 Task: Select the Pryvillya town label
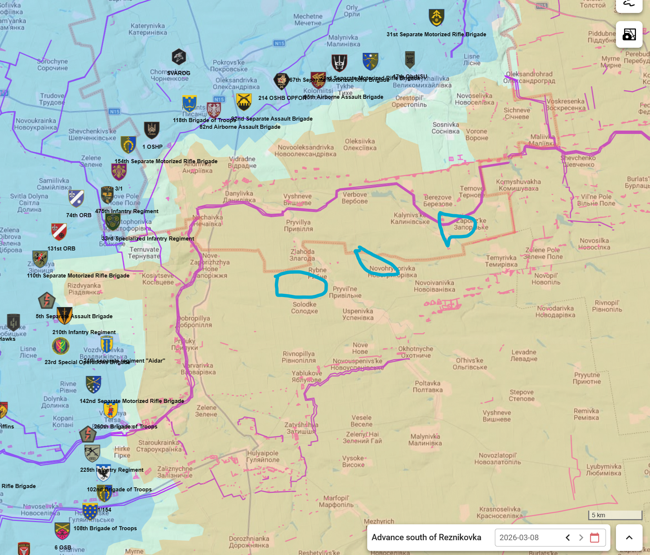click(x=298, y=225)
